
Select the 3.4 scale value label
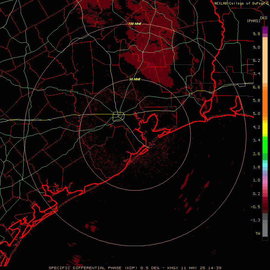[x=256, y=140]
